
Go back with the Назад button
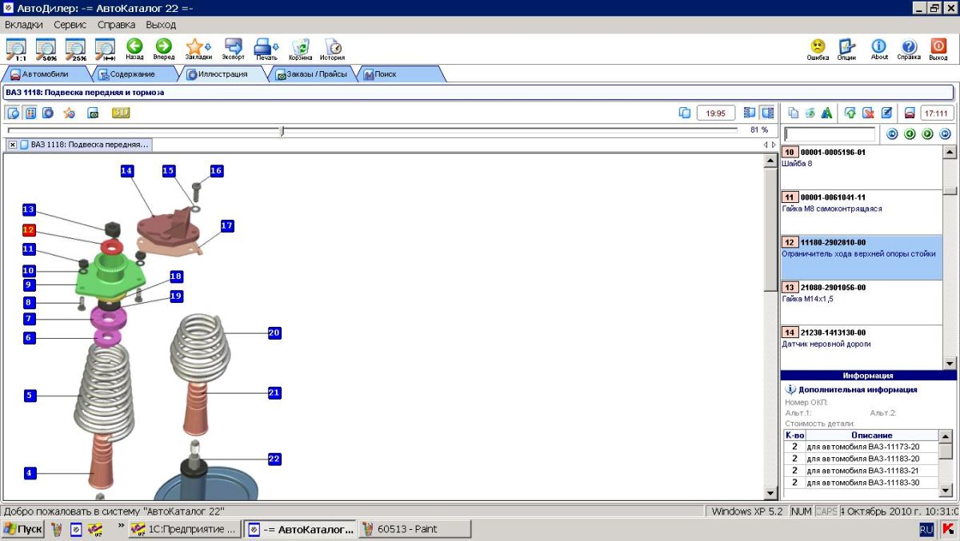point(134,49)
